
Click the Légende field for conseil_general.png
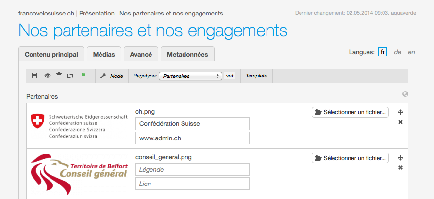[192, 169]
